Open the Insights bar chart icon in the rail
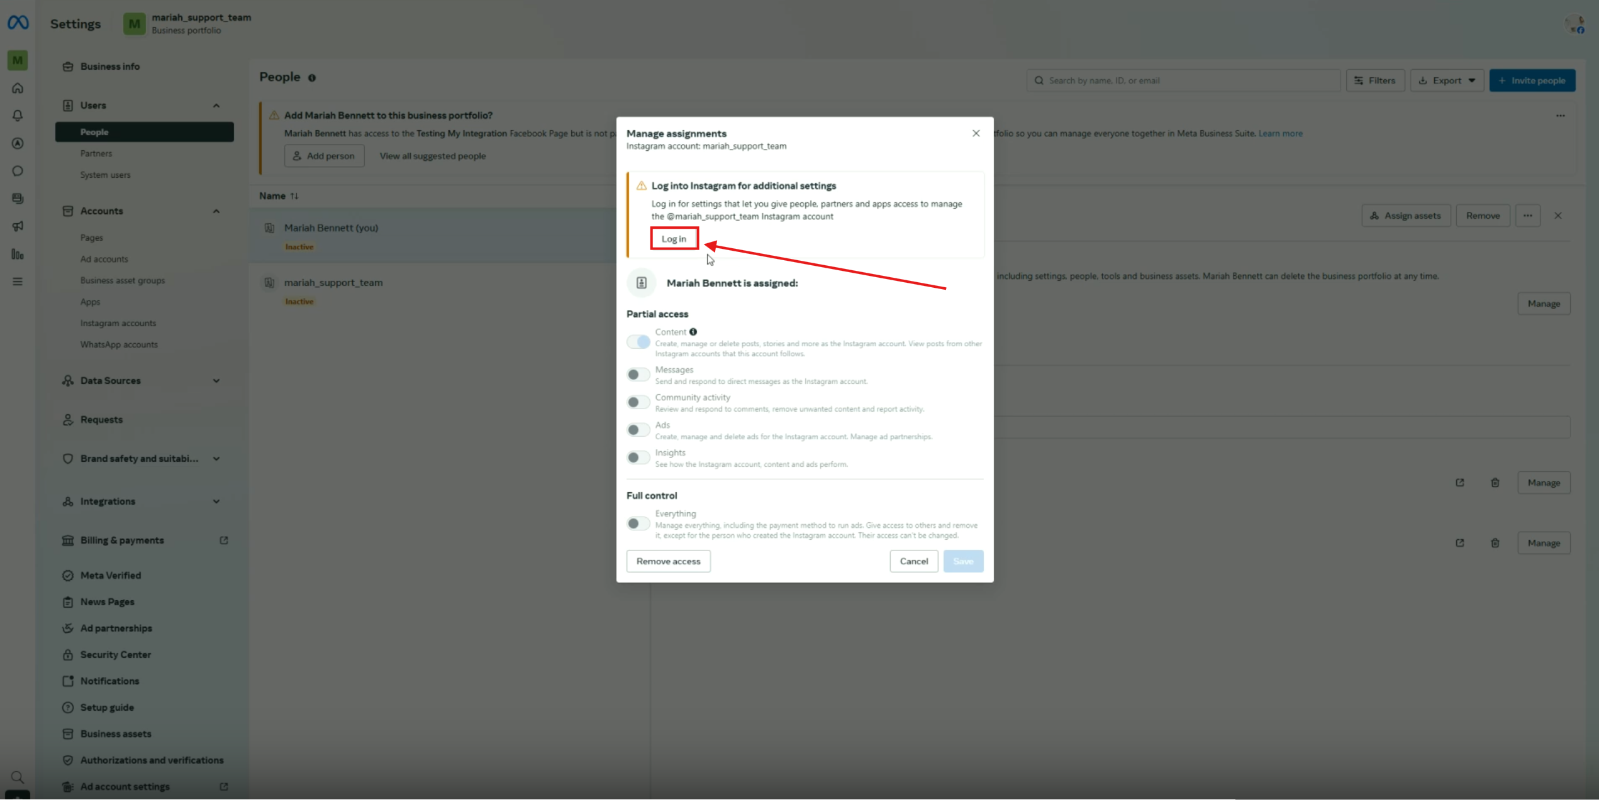Screen dimensions: 1599x800 [x=18, y=254]
